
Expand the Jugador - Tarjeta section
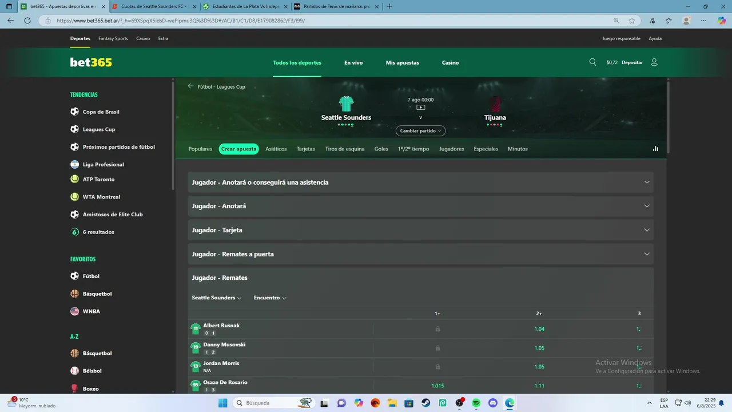[x=420, y=230]
